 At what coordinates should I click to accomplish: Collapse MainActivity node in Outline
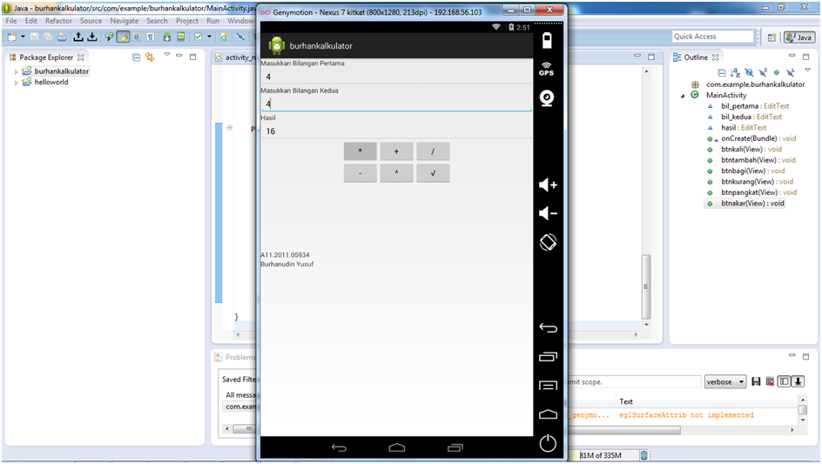click(x=683, y=96)
